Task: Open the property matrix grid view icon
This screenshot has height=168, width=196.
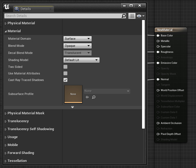Action: click(132, 16)
